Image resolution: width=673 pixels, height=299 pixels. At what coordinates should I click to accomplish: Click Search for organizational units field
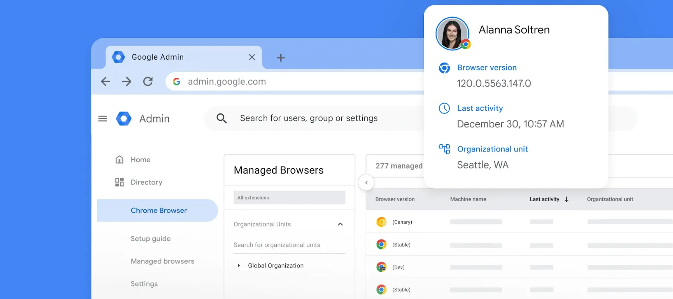coord(289,245)
